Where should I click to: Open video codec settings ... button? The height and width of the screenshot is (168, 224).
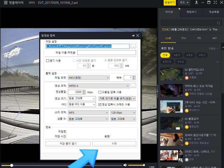pos(133,86)
